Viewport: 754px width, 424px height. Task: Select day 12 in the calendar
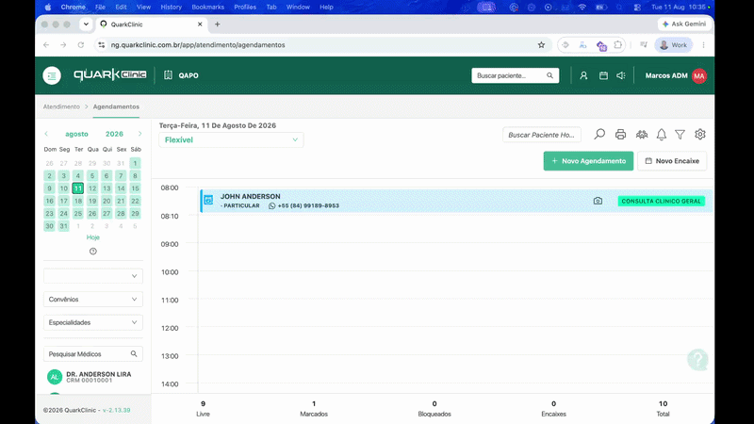[92, 188]
